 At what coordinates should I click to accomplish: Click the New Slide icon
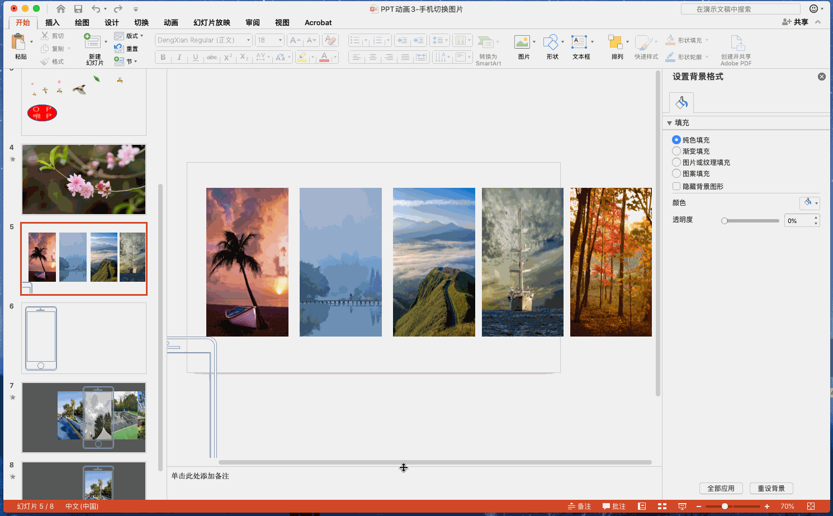(92, 42)
